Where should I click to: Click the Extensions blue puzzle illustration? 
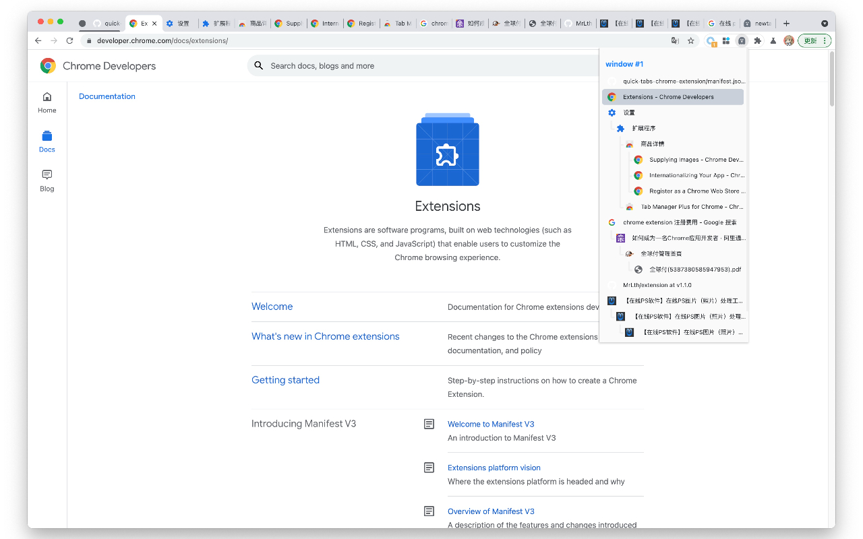[448, 150]
